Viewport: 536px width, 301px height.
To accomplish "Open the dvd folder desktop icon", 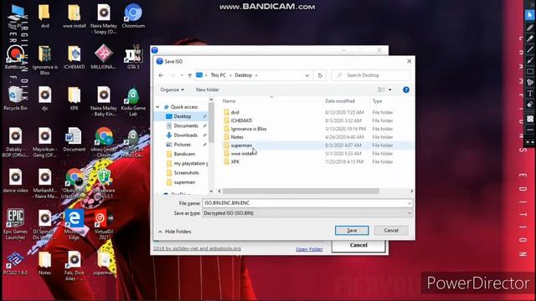I will [x=44, y=16].
